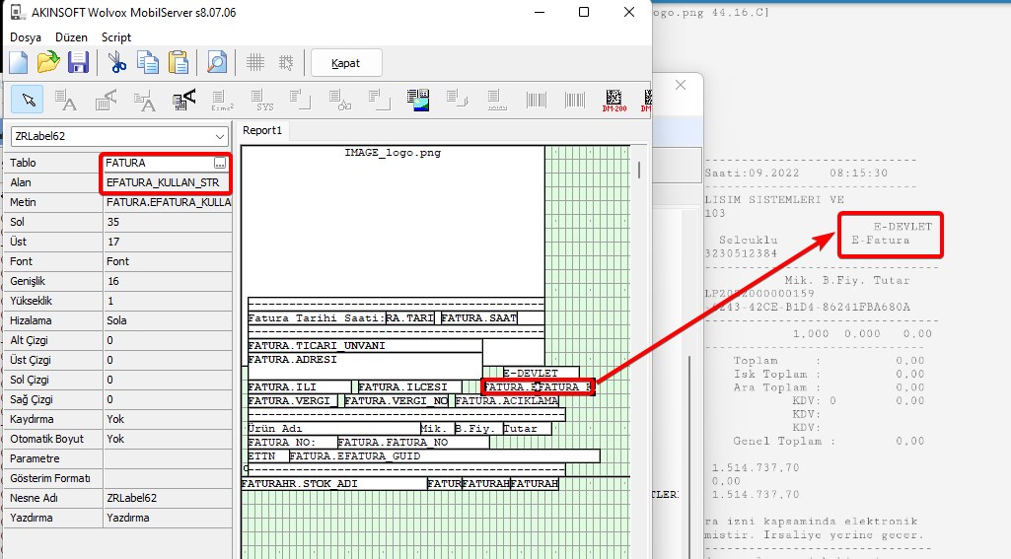Select the FATURA.FATURA_NO field

tap(412, 443)
